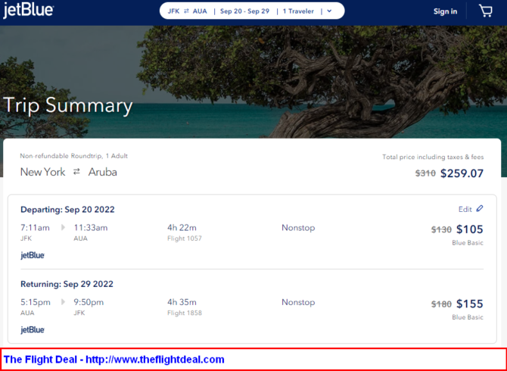Click the 4h 35m duration

(x=182, y=302)
